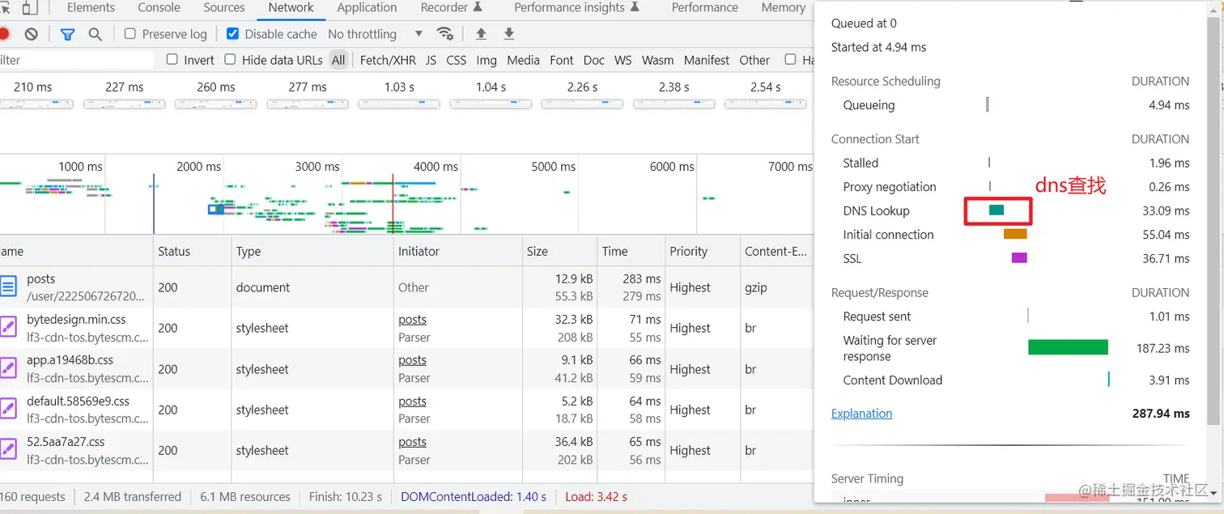Sort by Size column header
This screenshot has width=1224, height=514.
(x=559, y=251)
